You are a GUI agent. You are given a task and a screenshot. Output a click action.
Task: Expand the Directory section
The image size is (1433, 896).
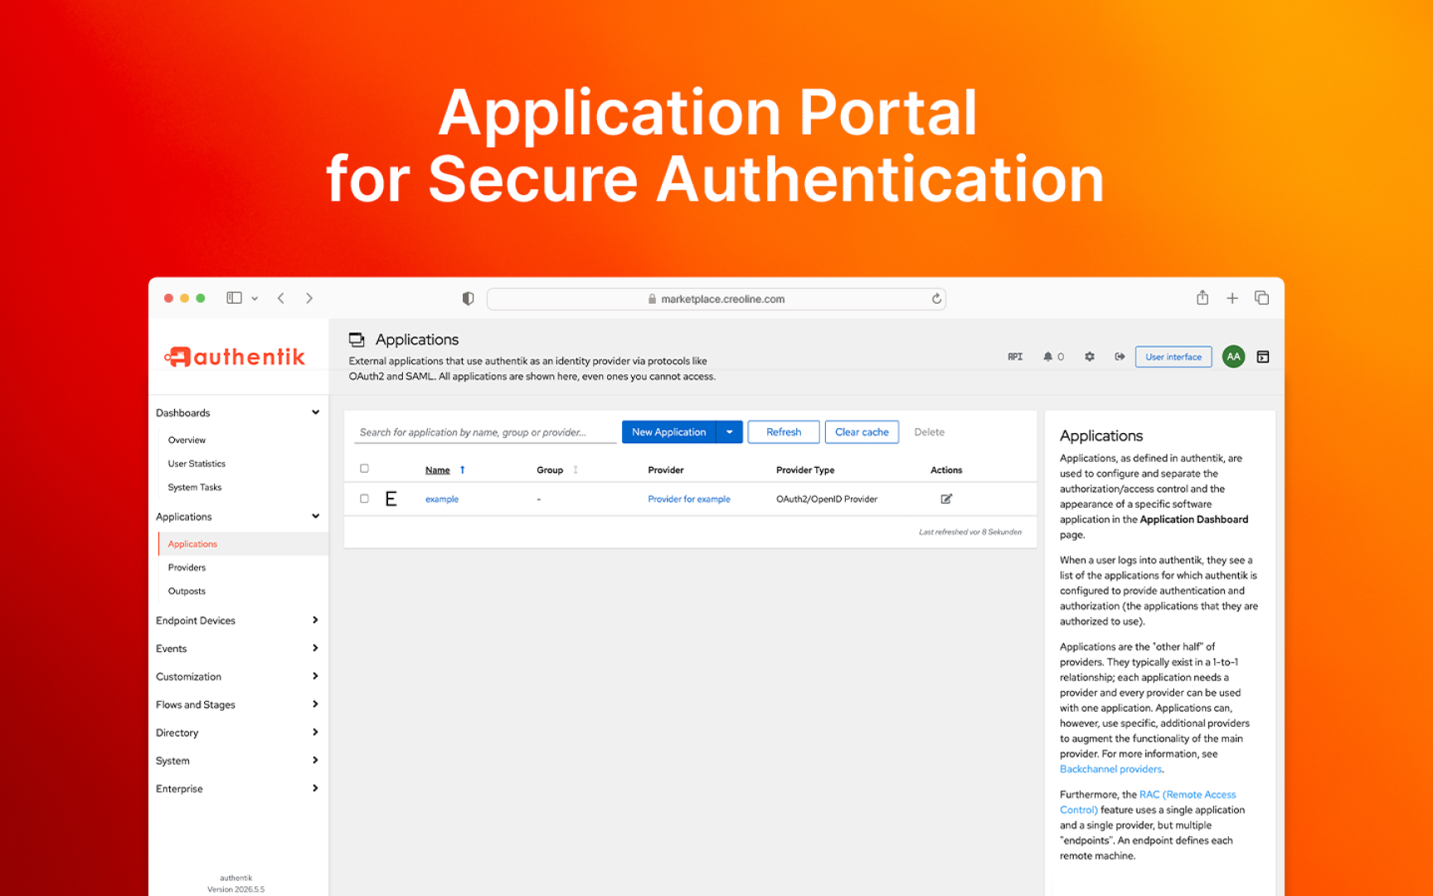(315, 733)
